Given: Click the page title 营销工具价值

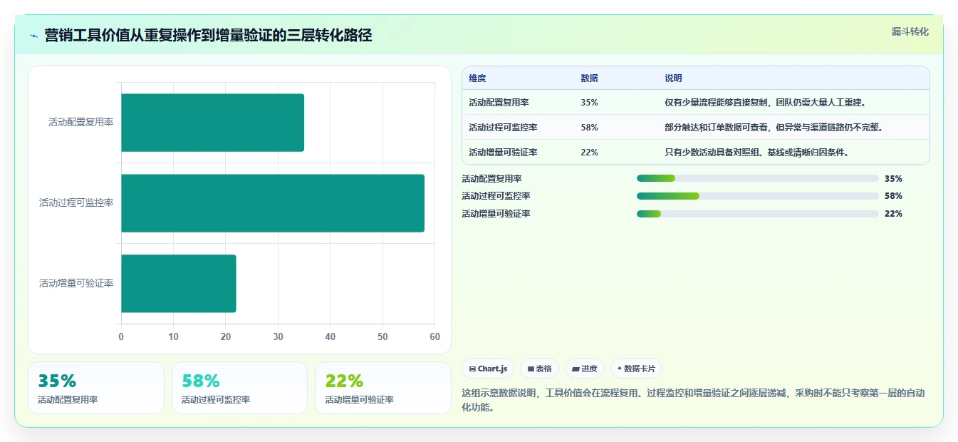Looking at the screenshot, I should coord(208,35).
